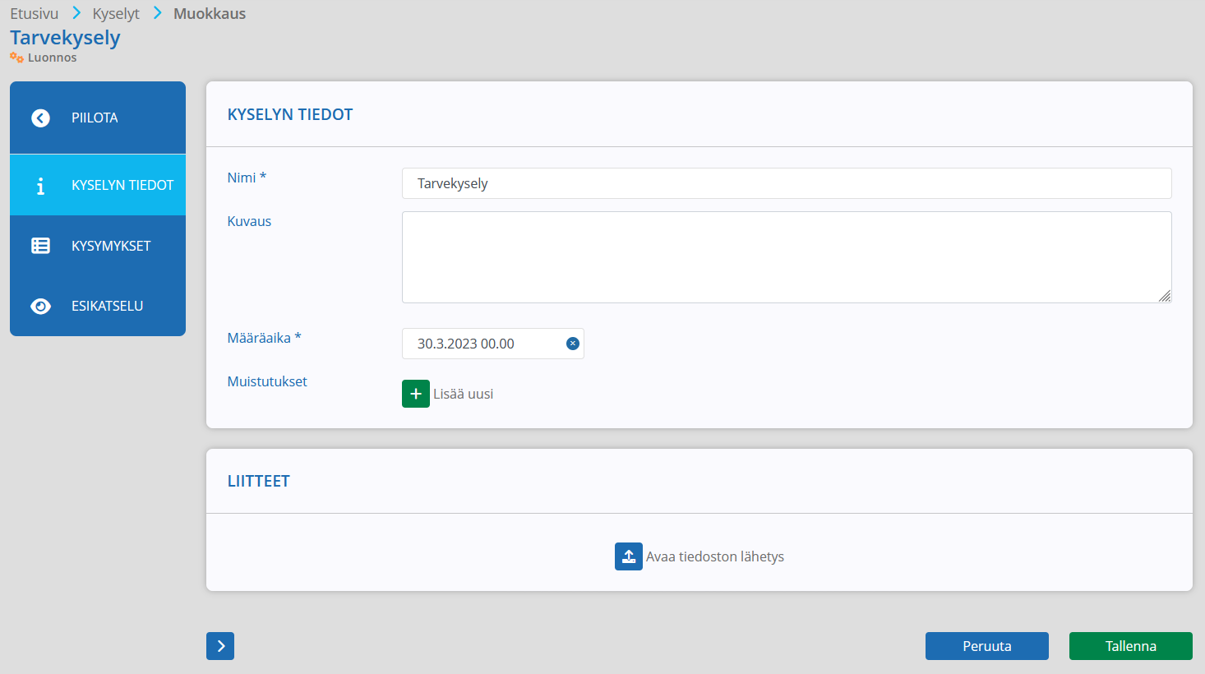Click into the Nimi text field

787,183
